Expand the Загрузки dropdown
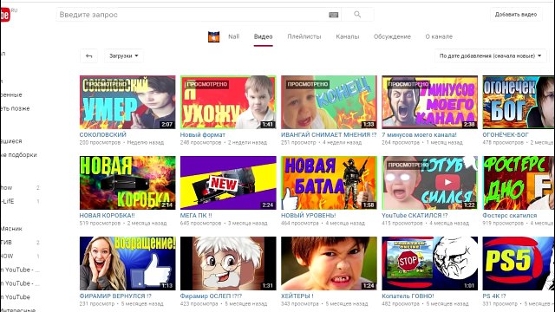Image resolution: width=555 pixels, height=312 pixels. click(x=124, y=55)
